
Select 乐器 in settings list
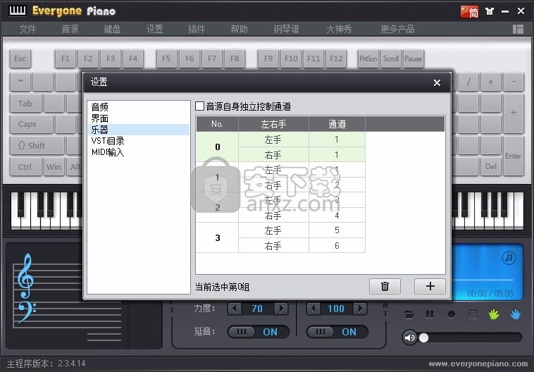139,130
